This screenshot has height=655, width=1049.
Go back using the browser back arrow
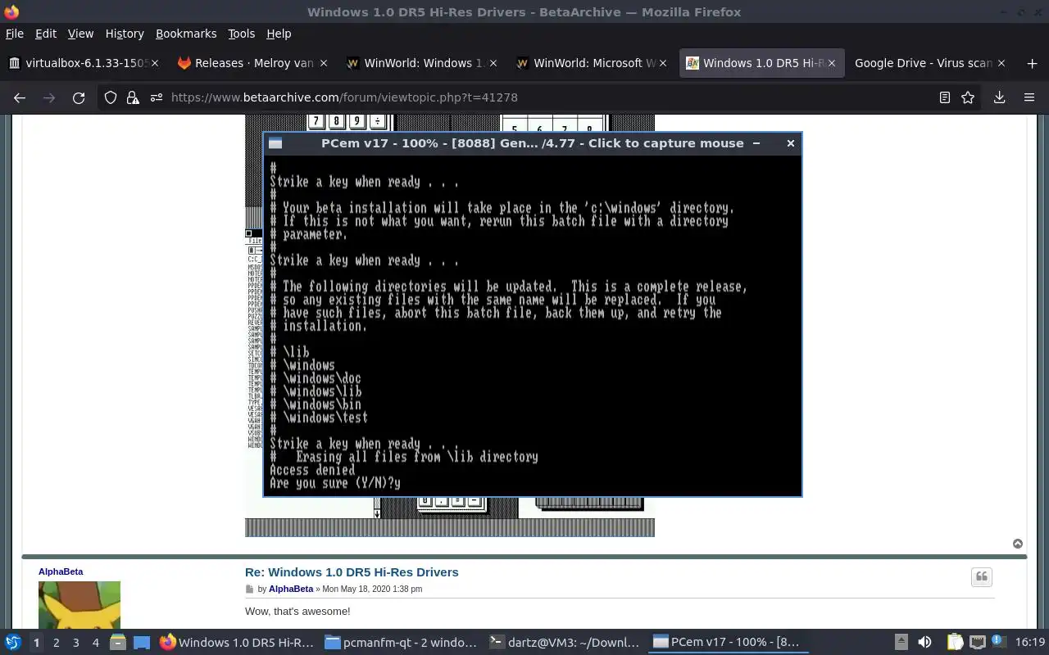point(20,97)
